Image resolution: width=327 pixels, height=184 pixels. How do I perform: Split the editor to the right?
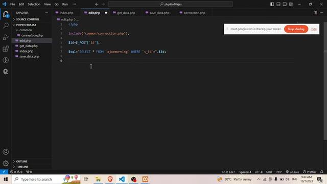pyautogui.click(x=315, y=13)
